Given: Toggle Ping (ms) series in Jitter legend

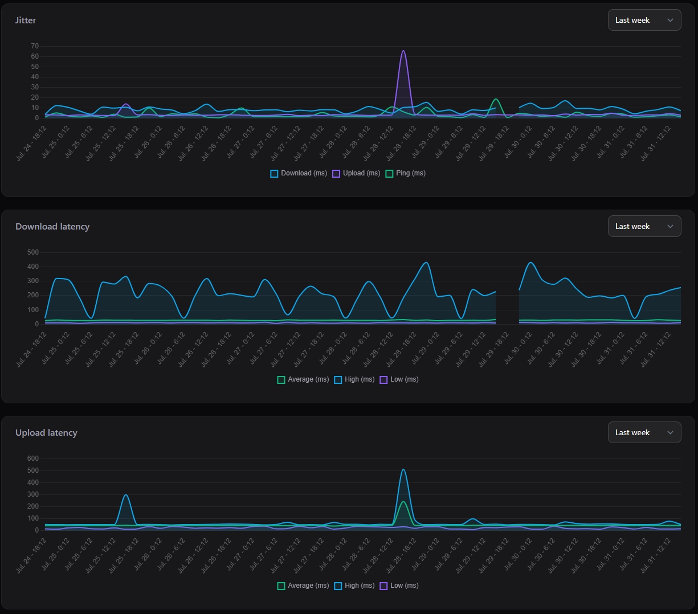Looking at the screenshot, I should 405,173.
